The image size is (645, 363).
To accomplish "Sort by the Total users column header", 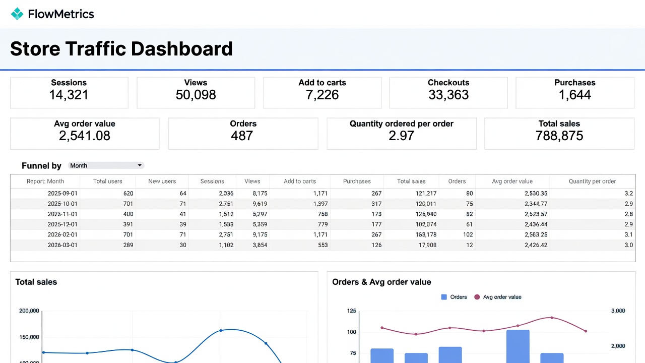I will pos(107,181).
